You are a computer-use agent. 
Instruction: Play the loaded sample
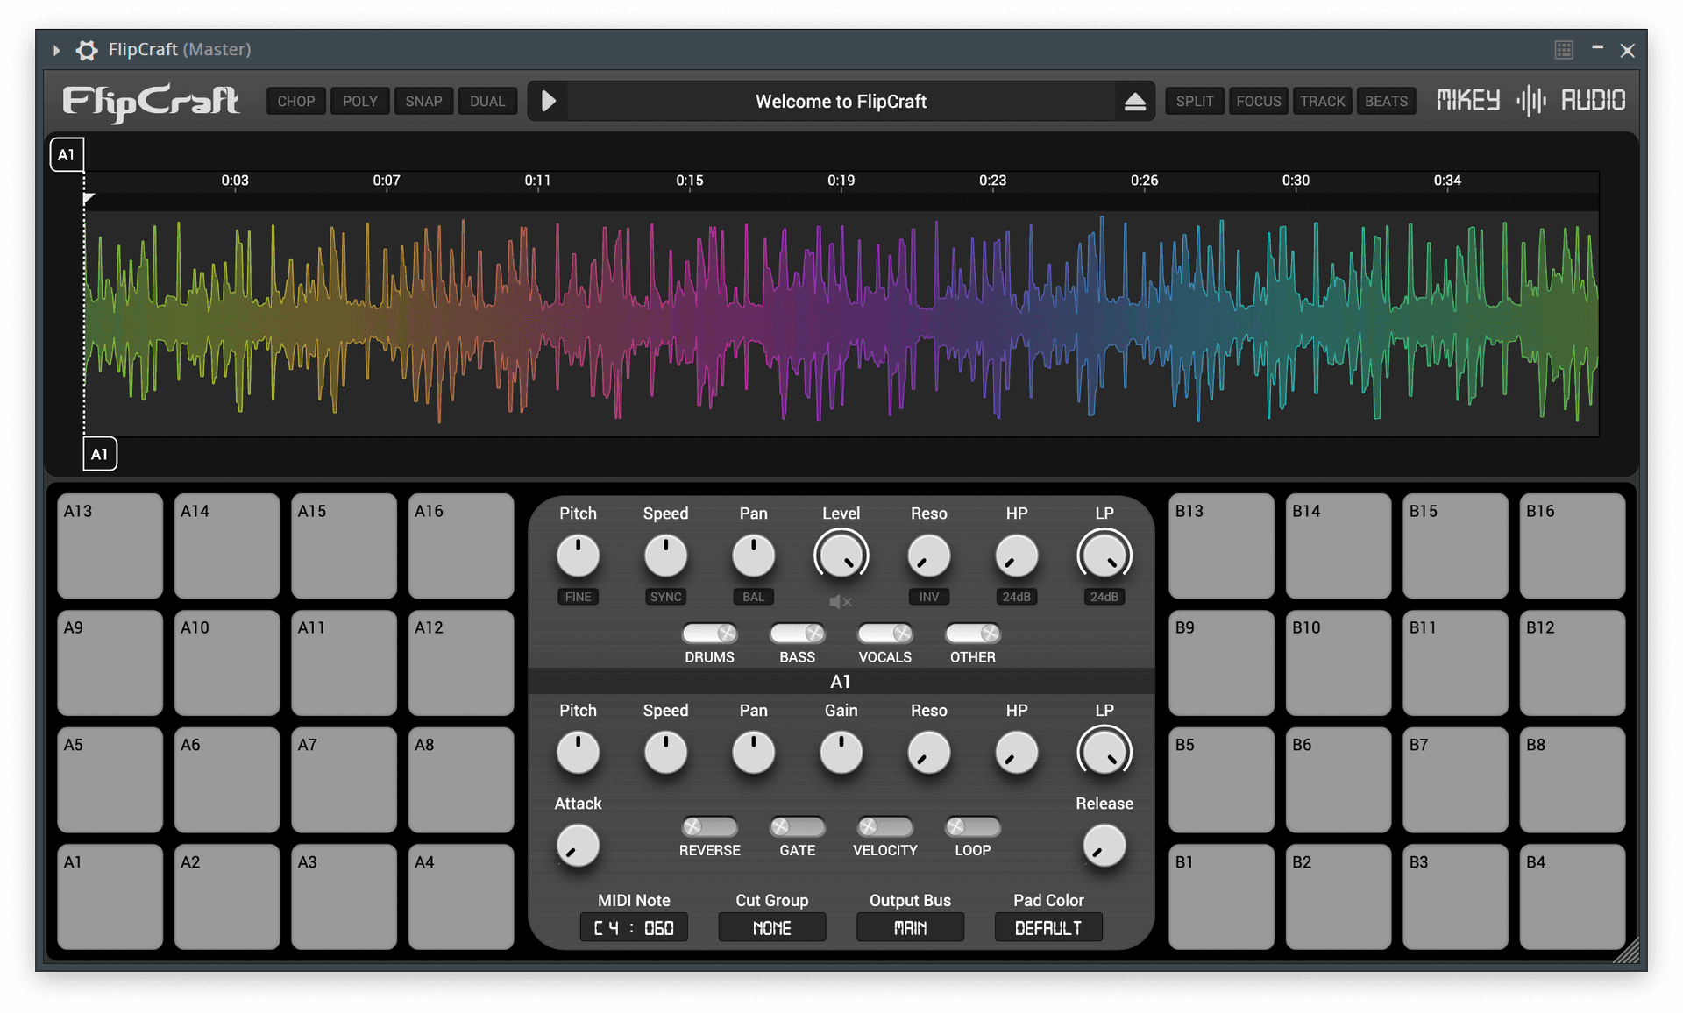[549, 101]
